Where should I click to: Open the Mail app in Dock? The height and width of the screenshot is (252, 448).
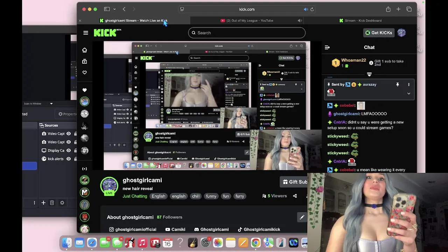[79, 243]
